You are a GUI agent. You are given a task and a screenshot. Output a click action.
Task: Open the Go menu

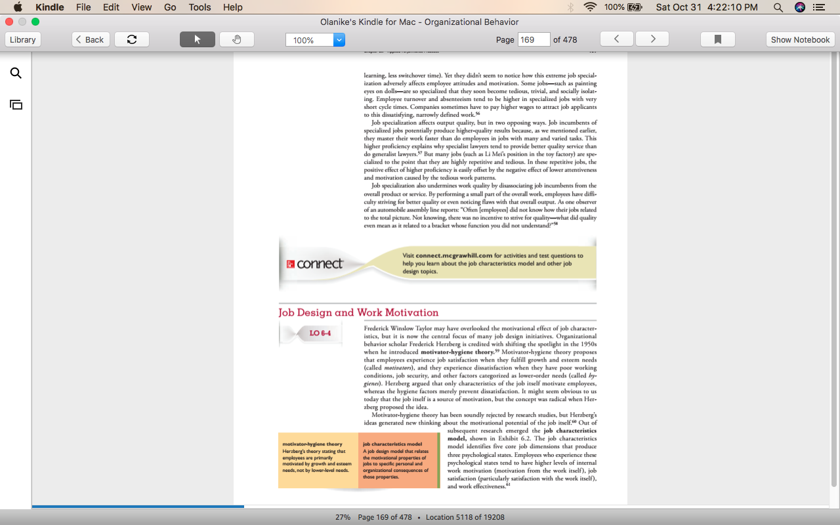170,7
